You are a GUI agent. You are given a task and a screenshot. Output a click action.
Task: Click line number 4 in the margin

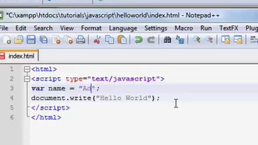coord(12,98)
